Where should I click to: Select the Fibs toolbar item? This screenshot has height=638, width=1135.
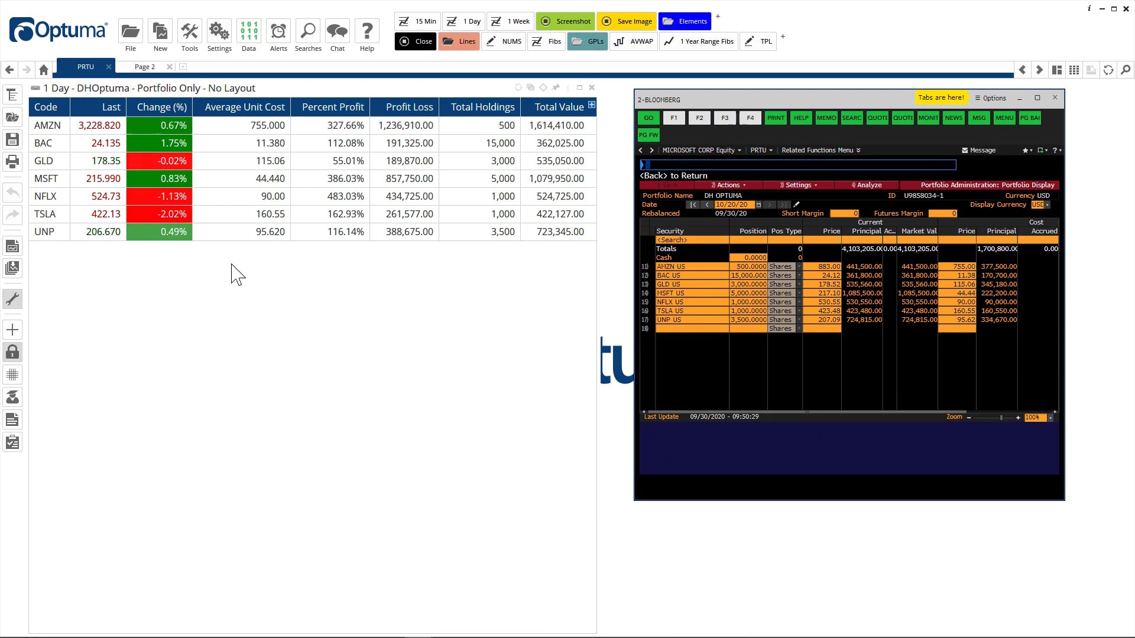[547, 41]
